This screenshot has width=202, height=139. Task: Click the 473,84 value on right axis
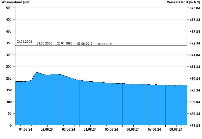tap(195, 8)
